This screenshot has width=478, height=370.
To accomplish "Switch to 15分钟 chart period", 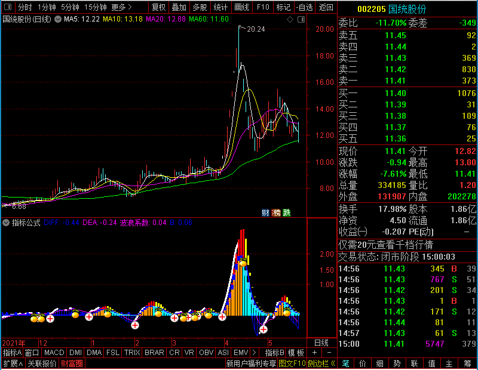I will coord(96,7).
